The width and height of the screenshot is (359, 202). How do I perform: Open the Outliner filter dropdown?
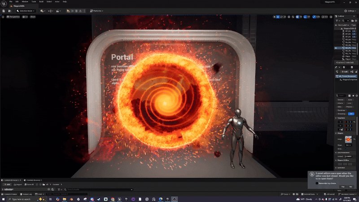pyautogui.click(x=337, y=21)
